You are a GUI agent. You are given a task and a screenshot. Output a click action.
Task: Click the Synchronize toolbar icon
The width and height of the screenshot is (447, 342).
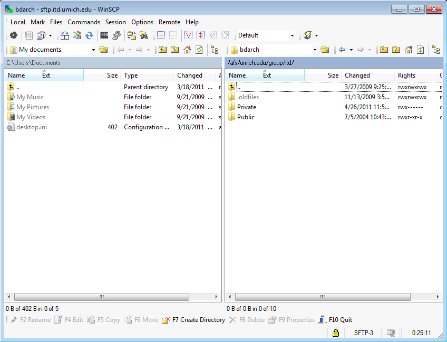tap(76, 35)
